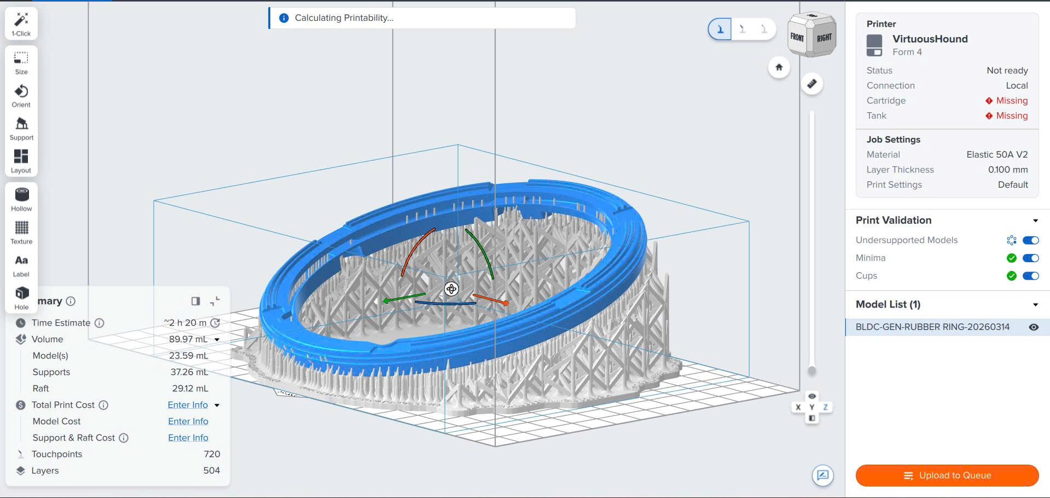Click the info icon beside the summary title
The height and width of the screenshot is (498, 1050).
pos(71,301)
